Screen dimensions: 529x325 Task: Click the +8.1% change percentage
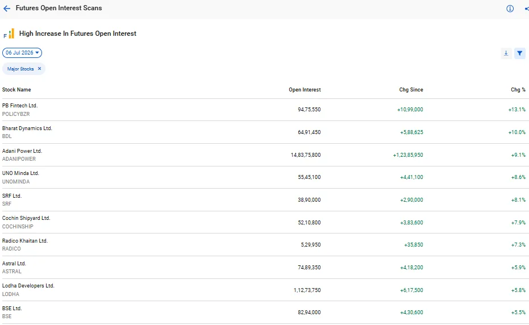coord(518,200)
